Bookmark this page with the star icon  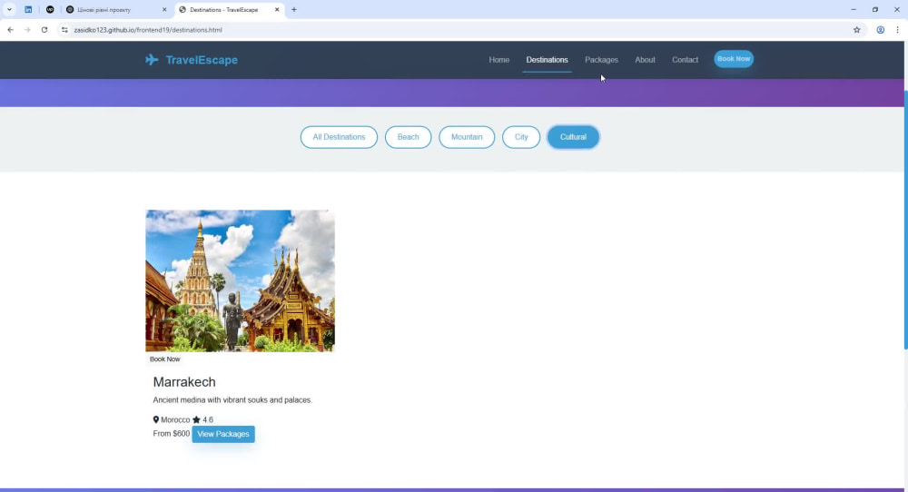(856, 30)
